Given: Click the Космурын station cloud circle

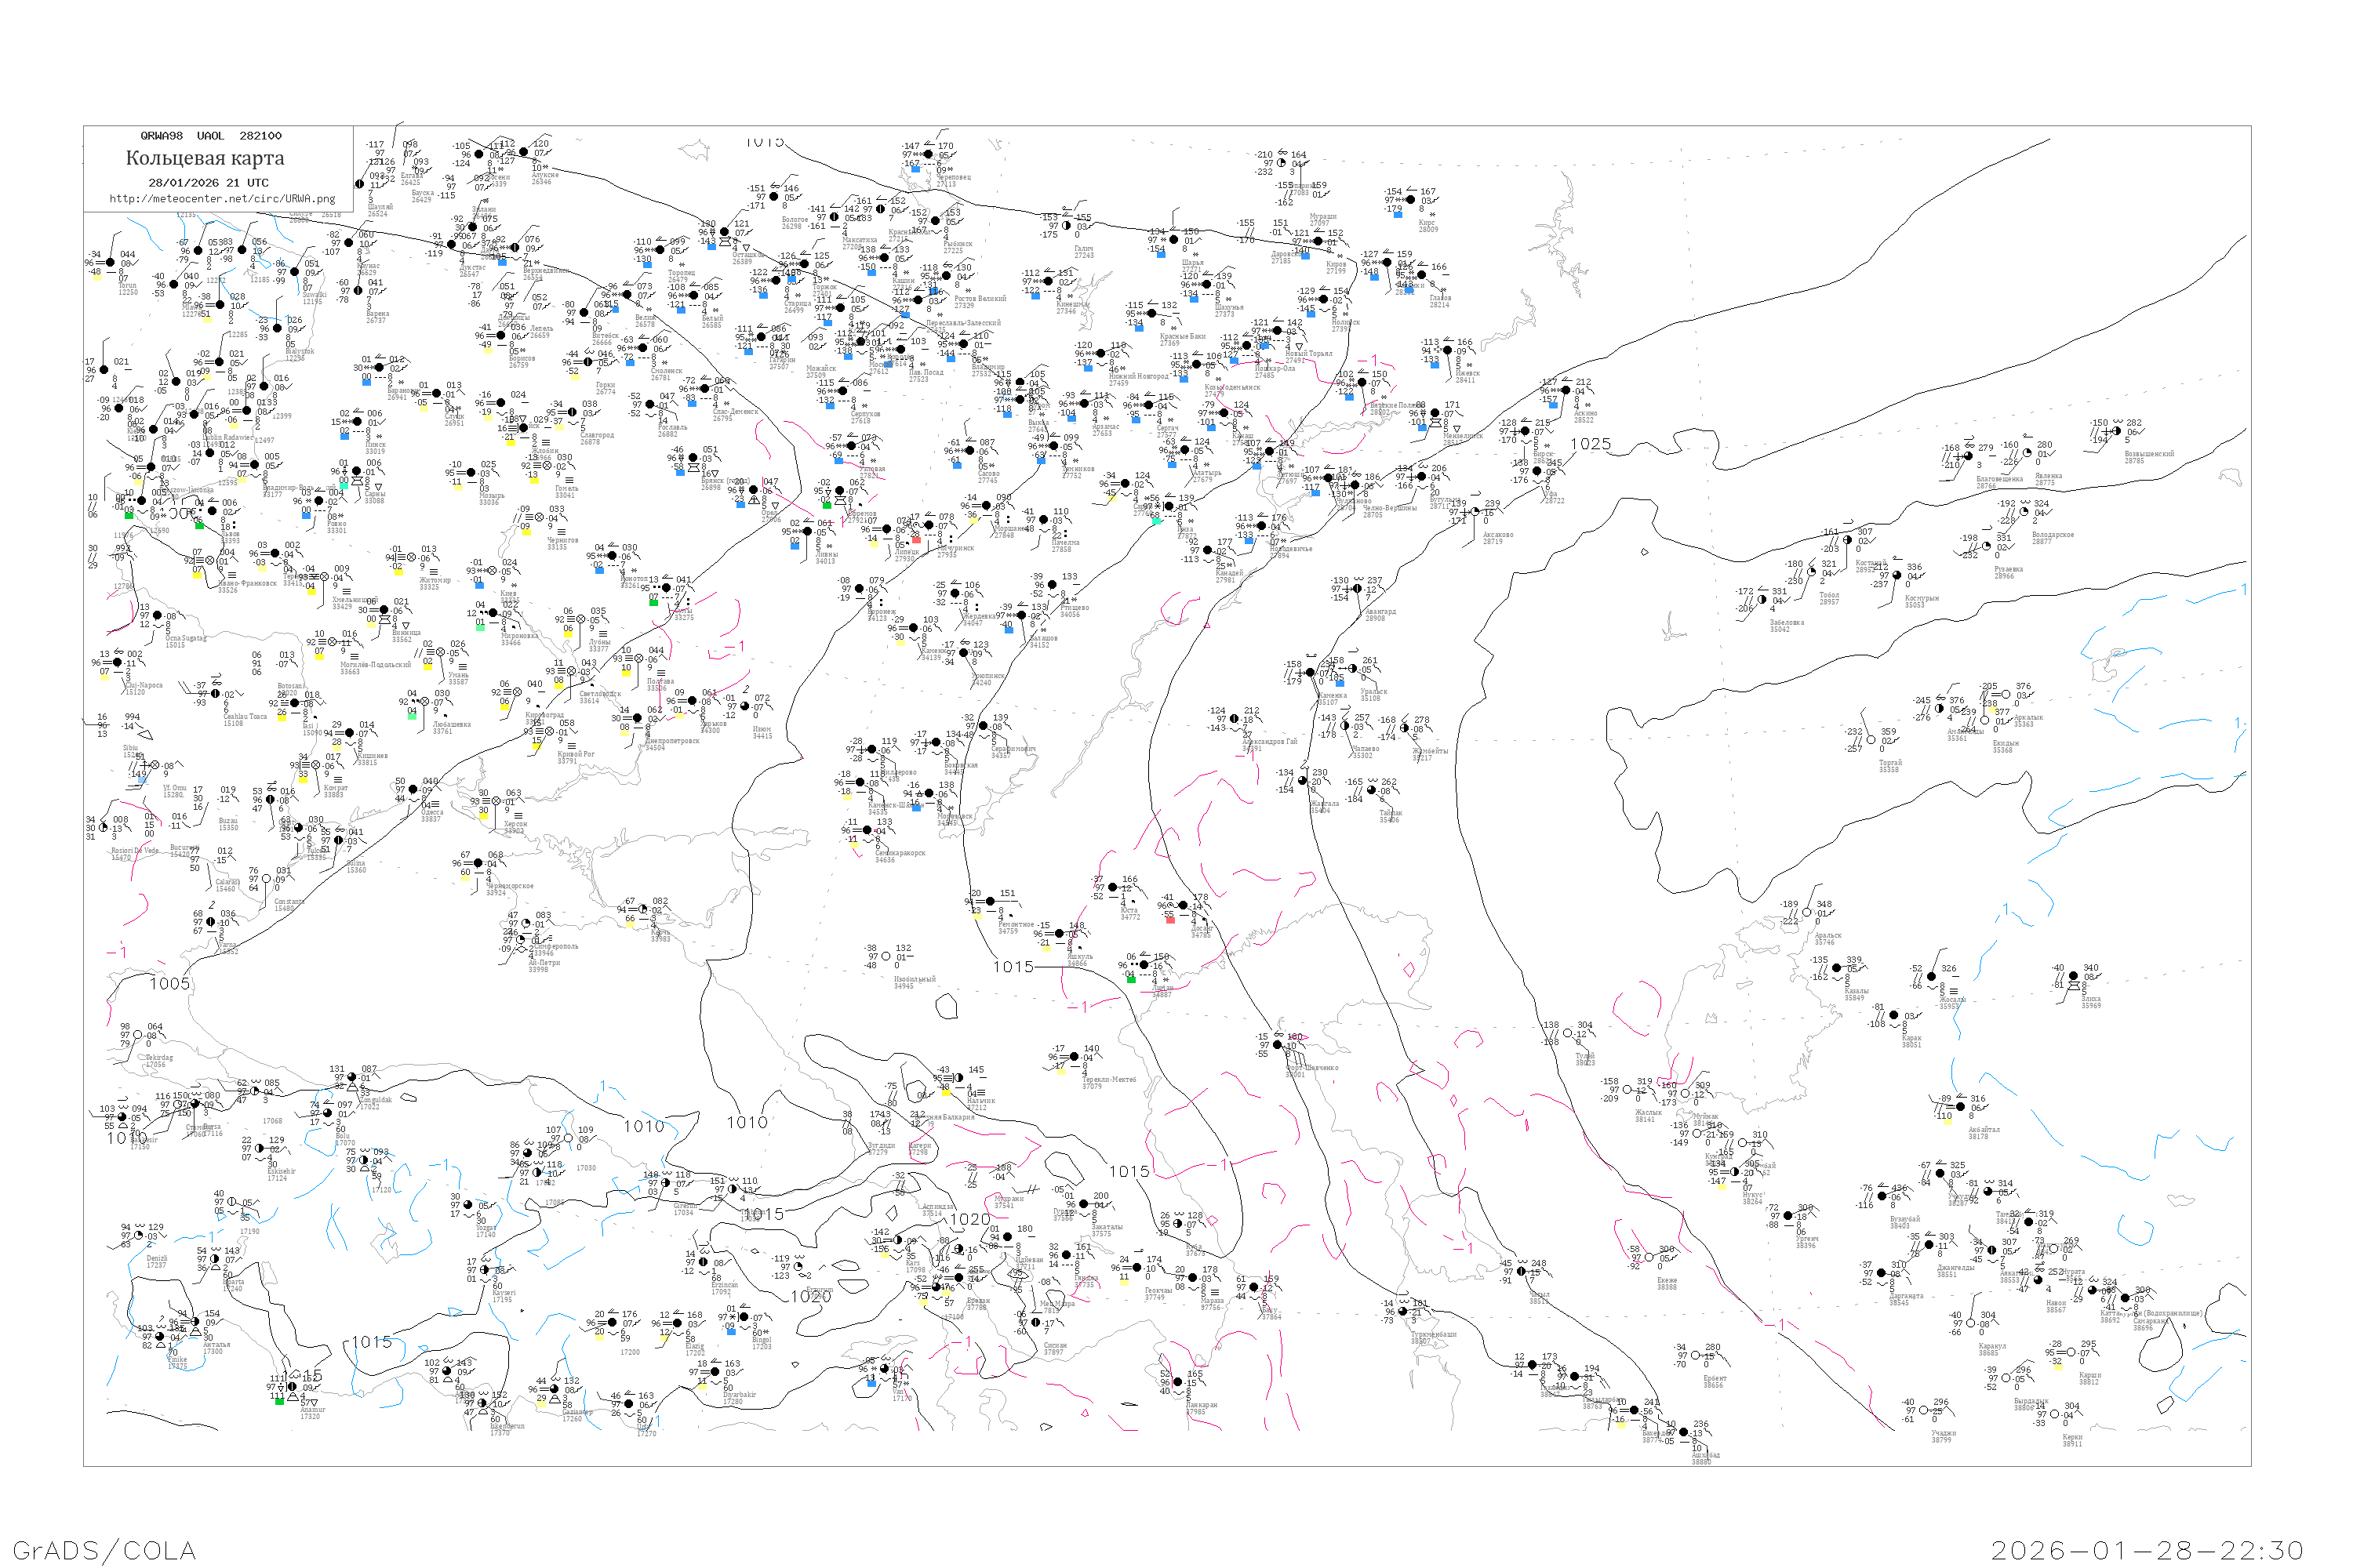Looking at the screenshot, I should [x=1898, y=575].
